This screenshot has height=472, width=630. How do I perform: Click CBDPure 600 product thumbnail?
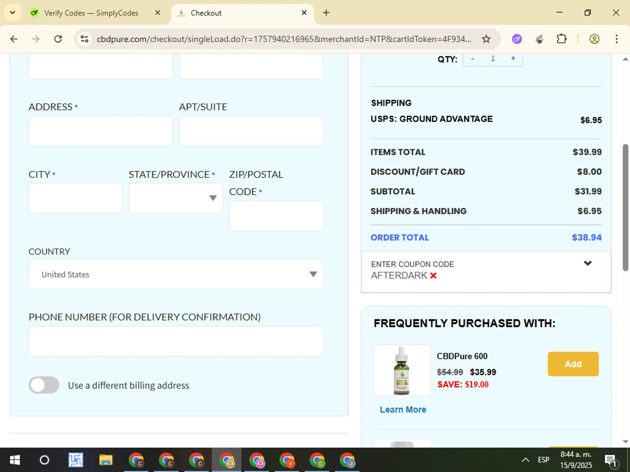click(402, 370)
